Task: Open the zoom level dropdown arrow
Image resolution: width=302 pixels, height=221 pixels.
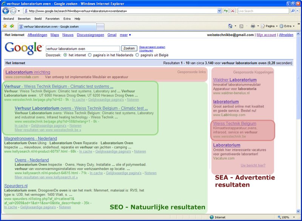Action: click(294, 217)
